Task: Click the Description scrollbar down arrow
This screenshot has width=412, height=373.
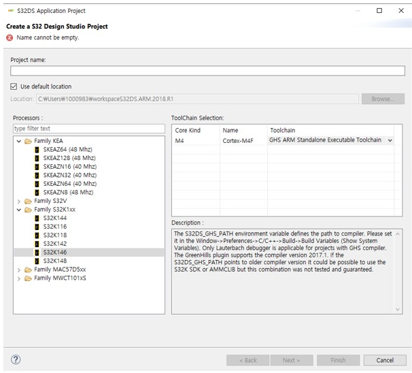Action: (x=398, y=310)
